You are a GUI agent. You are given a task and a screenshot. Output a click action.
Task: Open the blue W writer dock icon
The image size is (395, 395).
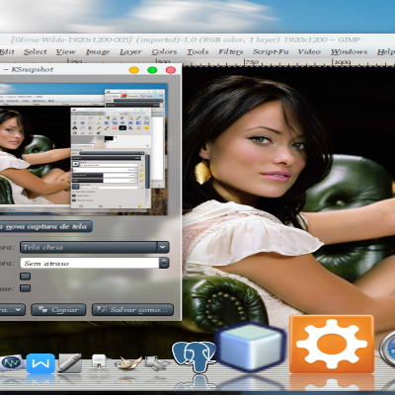[x=40, y=363]
